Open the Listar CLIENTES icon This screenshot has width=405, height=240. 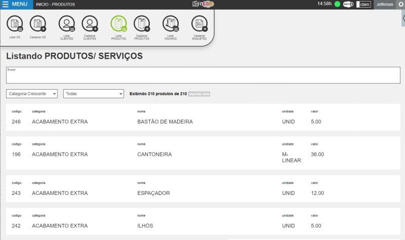coord(67,24)
